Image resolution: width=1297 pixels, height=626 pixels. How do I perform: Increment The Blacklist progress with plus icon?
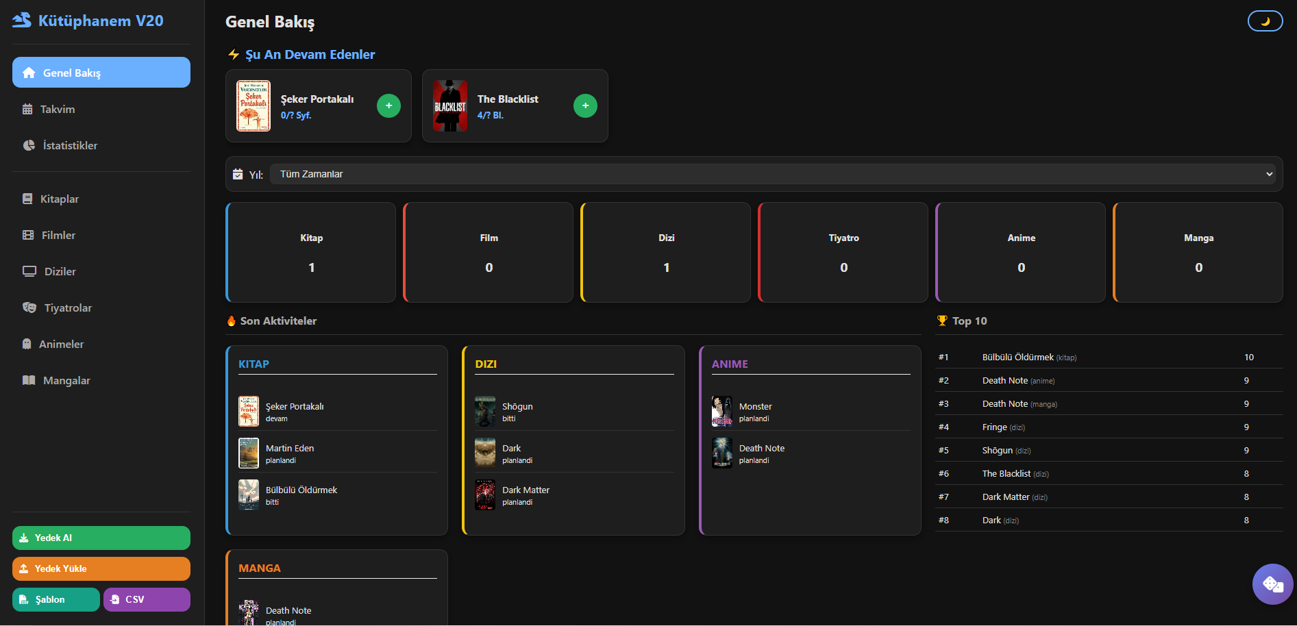click(585, 105)
